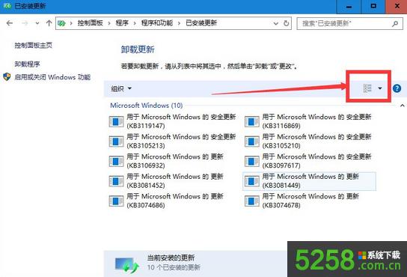Image resolution: width=407 pixels, height=277 pixels.
Task: Select update KB3097617
Action: pos(308,161)
